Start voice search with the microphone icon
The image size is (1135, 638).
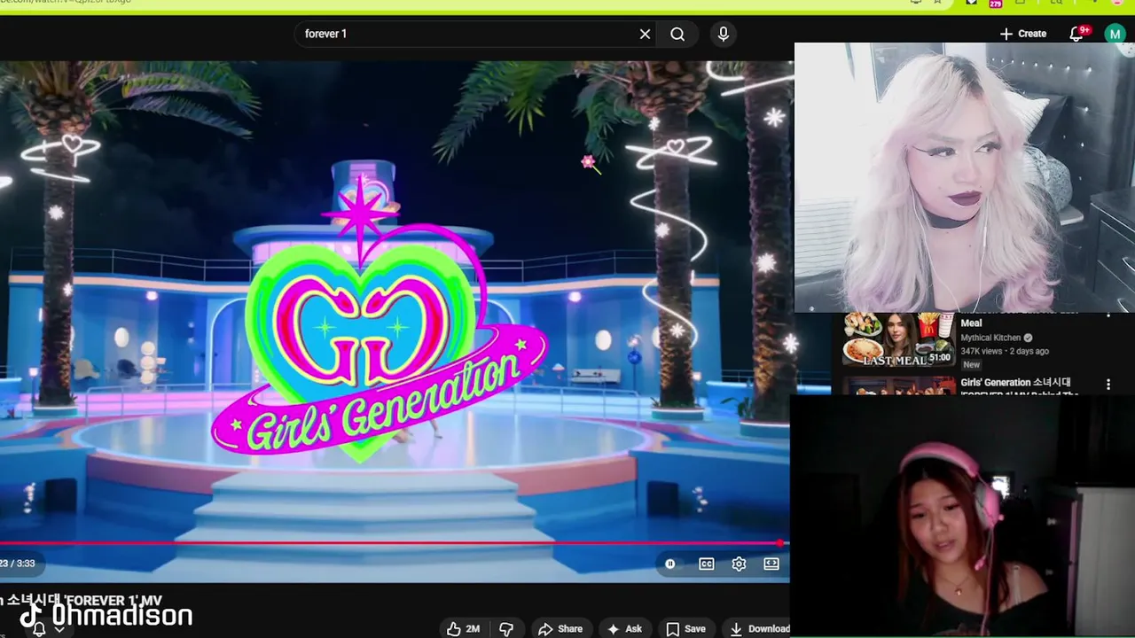point(724,34)
